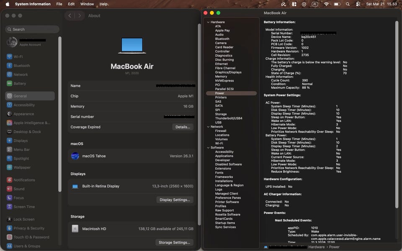Open Accessibility settings icon

click(10, 105)
